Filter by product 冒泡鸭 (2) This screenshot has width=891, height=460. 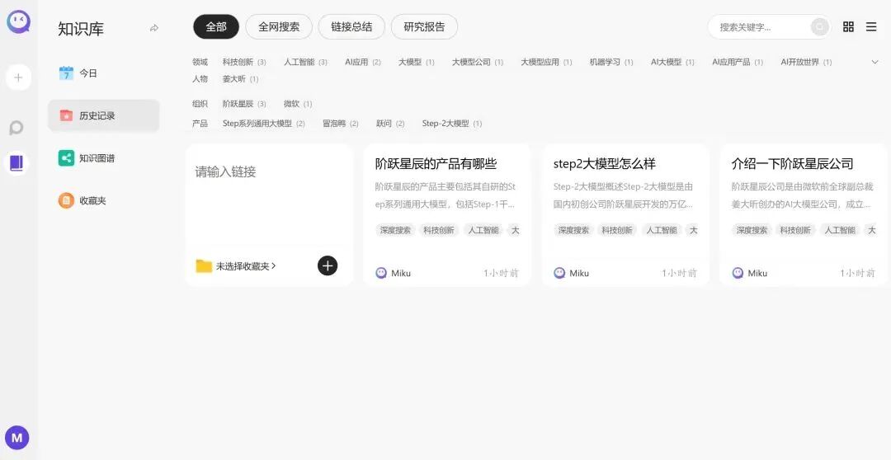point(341,123)
